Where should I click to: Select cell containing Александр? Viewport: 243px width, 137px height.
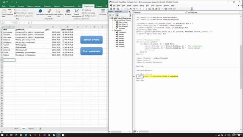tap(9, 32)
